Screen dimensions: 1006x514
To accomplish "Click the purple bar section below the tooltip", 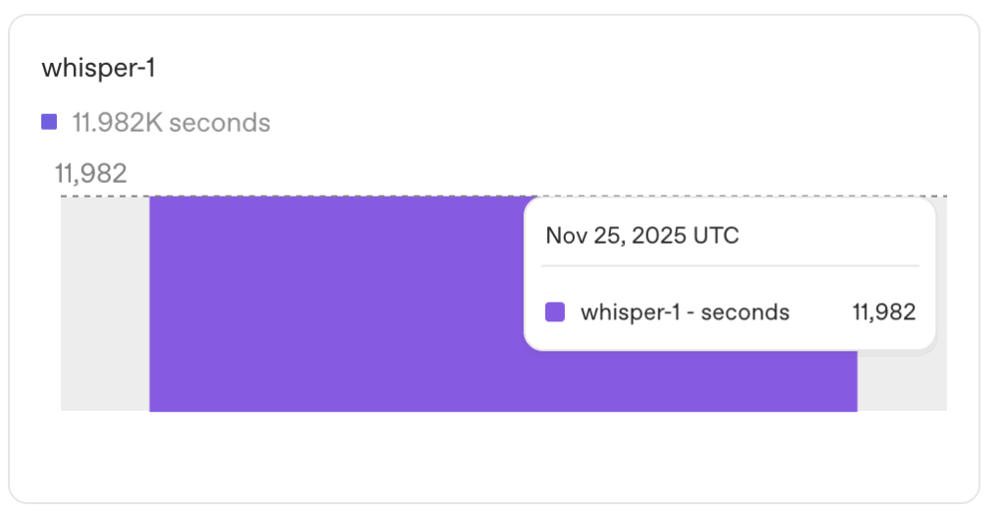I will (688, 381).
